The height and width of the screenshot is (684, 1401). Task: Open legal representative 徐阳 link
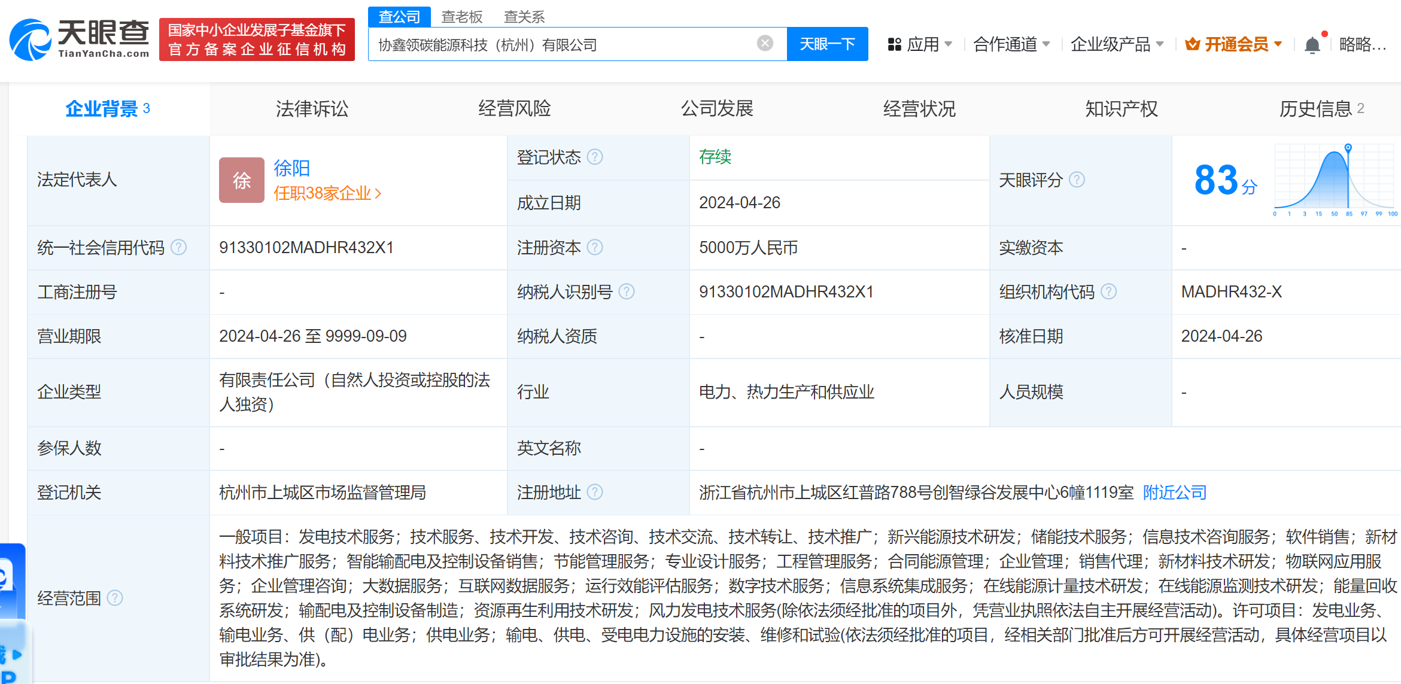(x=291, y=168)
